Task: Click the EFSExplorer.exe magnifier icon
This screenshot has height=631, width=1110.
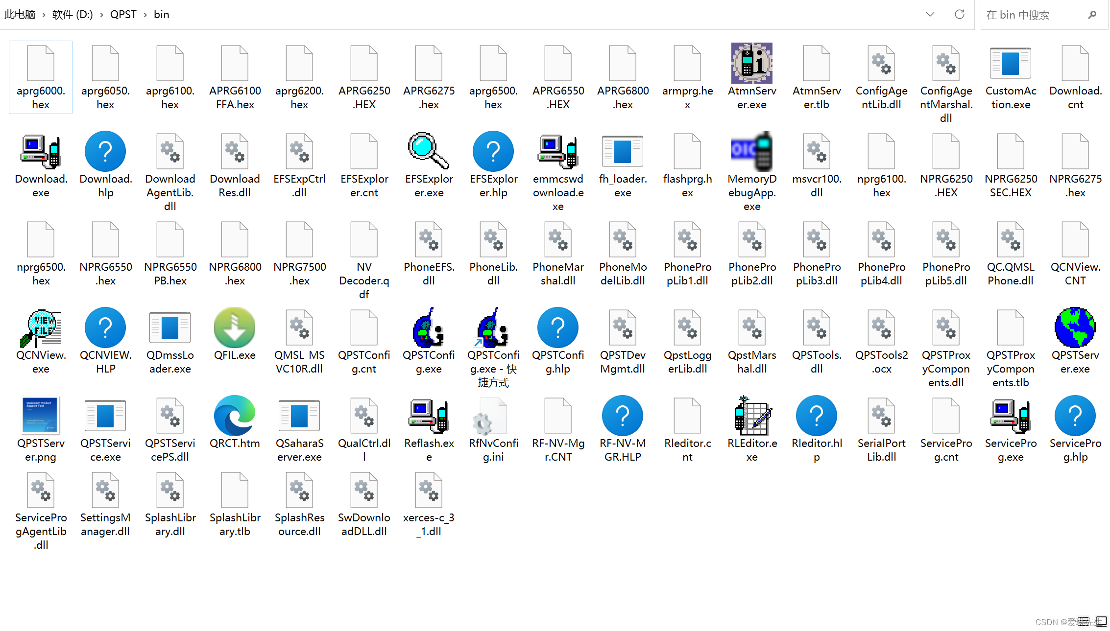Action: tap(428, 152)
